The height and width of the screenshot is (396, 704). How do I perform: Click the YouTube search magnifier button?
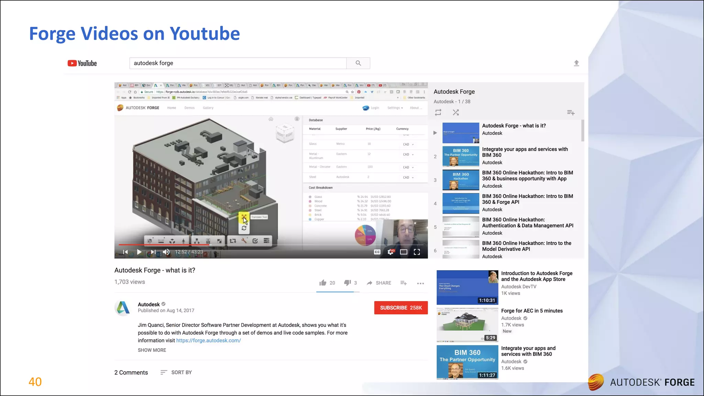click(x=358, y=63)
